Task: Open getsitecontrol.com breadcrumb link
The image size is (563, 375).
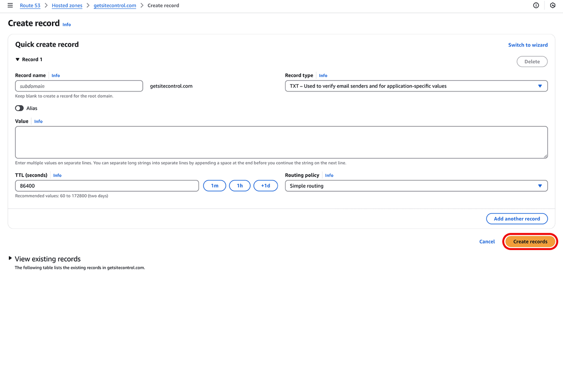Action: click(115, 6)
